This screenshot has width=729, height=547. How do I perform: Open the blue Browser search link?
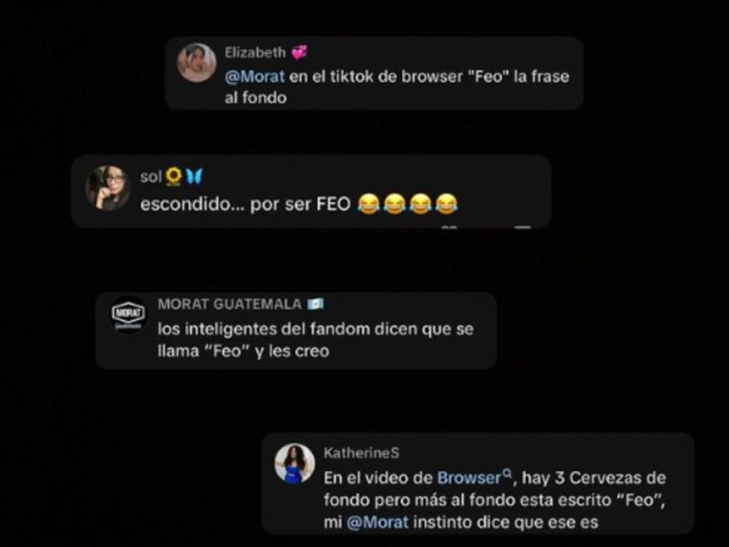pyautogui.click(x=468, y=478)
